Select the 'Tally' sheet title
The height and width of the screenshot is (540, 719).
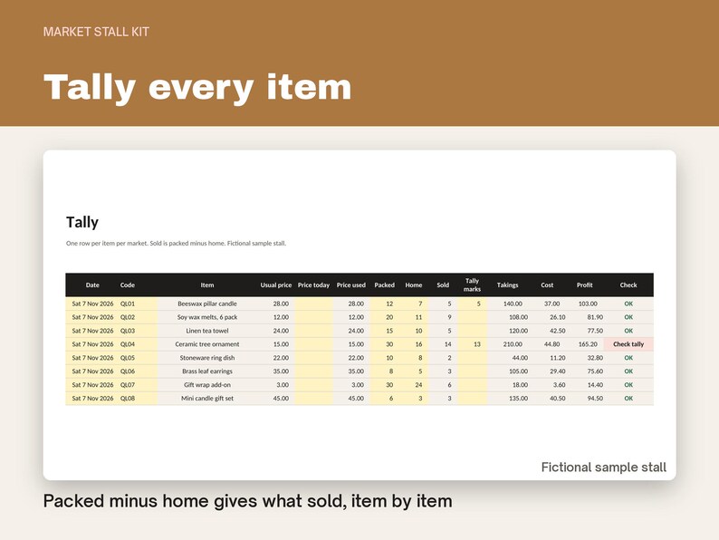82,222
